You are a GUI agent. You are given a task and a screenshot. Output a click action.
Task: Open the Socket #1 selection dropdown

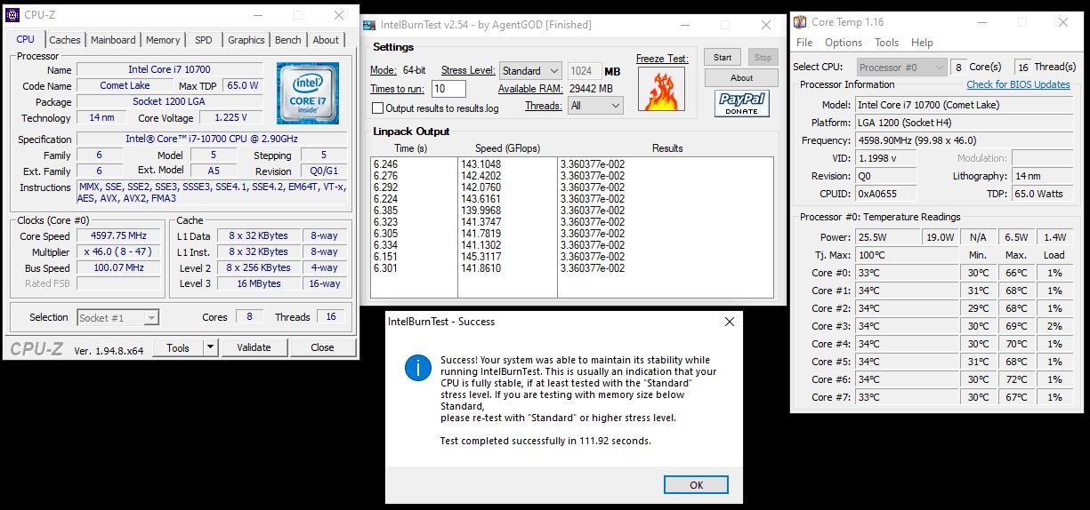pos(117,317)
